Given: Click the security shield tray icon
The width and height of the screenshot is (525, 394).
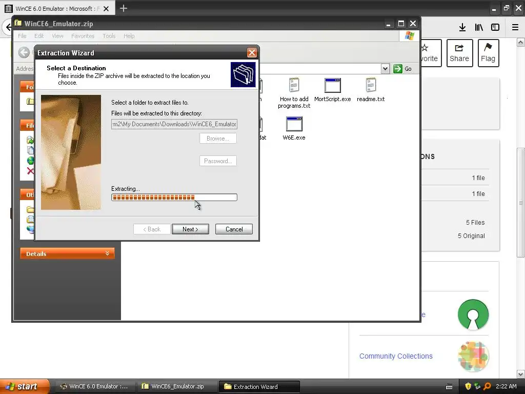Looking at the screenshot, I should coord(468,386).
